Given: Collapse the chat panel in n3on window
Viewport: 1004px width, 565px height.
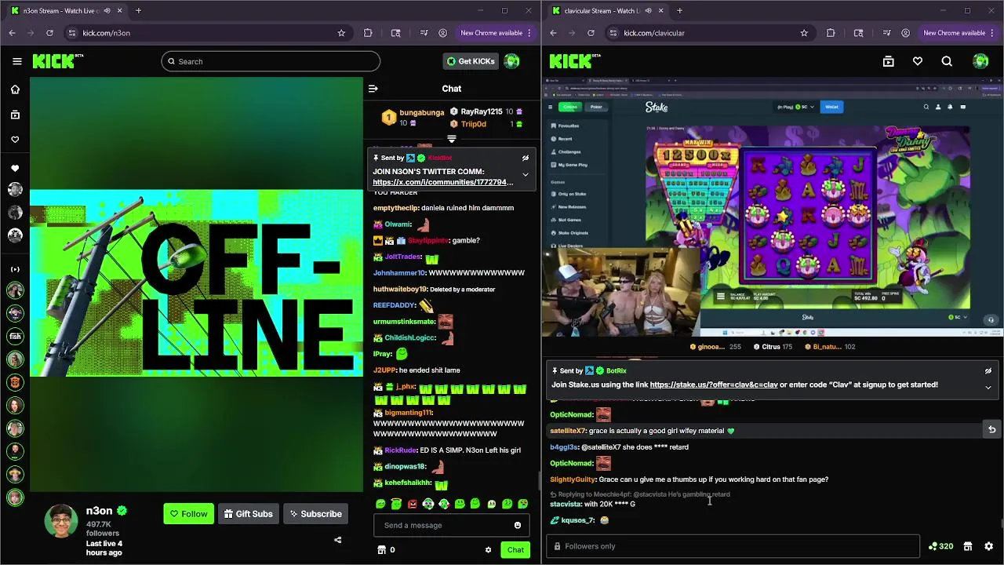Looking at the screenshot, I should pos(373,89).
